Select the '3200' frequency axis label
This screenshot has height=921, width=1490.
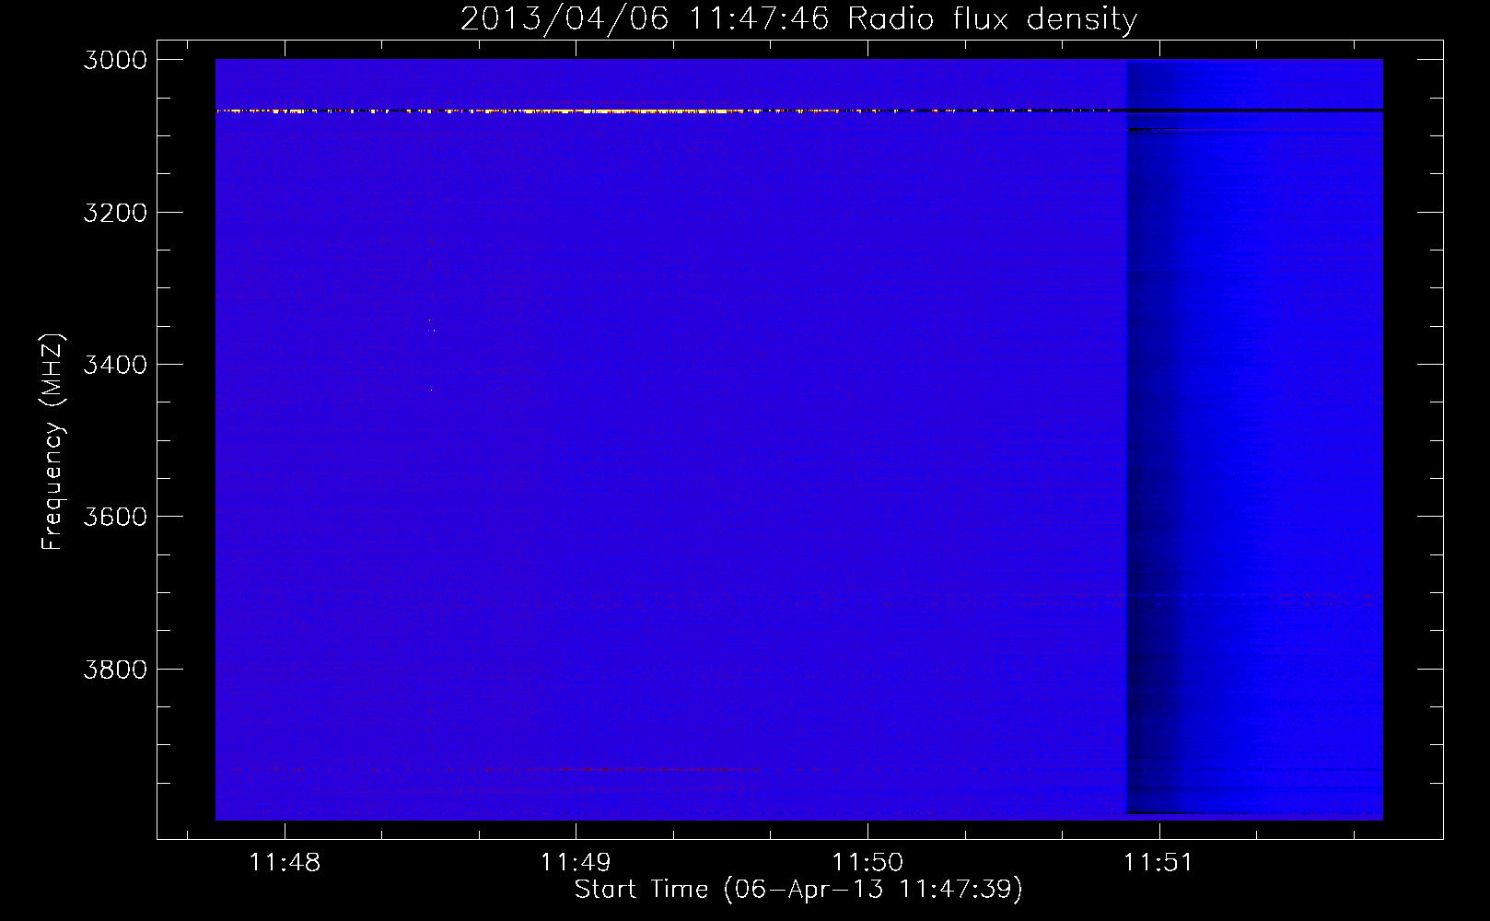click(115, 213)
